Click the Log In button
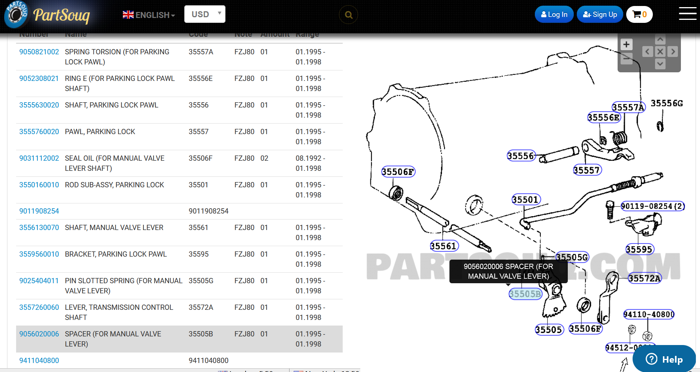 554,15
